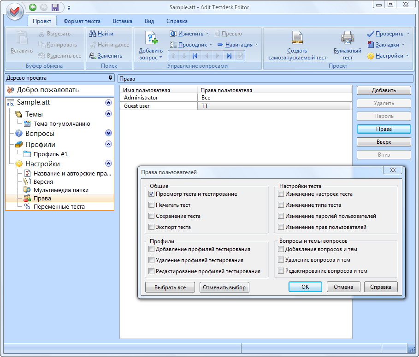Enable Изменение типа теста checkbox
This screenshot has width=419, height=357.
(x=281, y=205)
